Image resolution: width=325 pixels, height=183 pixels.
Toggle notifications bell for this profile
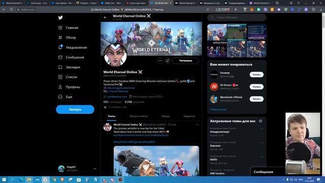168,60
